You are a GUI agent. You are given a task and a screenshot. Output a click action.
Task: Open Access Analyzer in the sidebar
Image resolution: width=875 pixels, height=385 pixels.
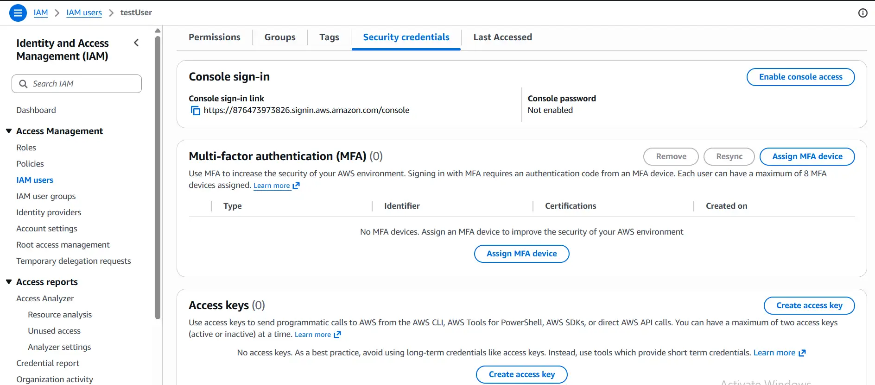(45, 298)
